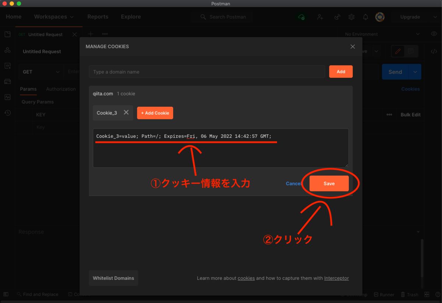Image resolution: width=442 pixels, height=303 pixels.
Task: Focus the domain name input field
Action: click(207, 72)
